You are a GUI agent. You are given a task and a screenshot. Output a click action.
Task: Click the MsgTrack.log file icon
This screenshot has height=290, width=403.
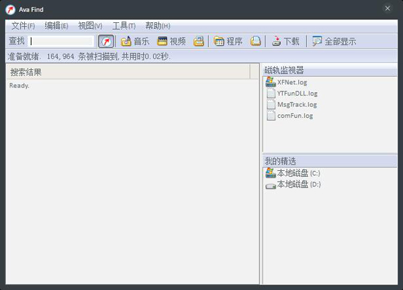click(271, 104)
